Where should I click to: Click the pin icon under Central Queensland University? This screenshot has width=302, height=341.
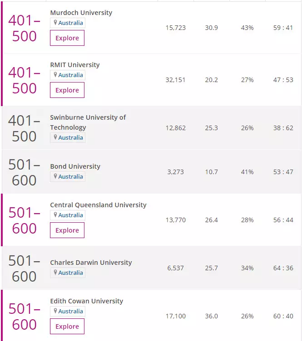pos(55,215)
